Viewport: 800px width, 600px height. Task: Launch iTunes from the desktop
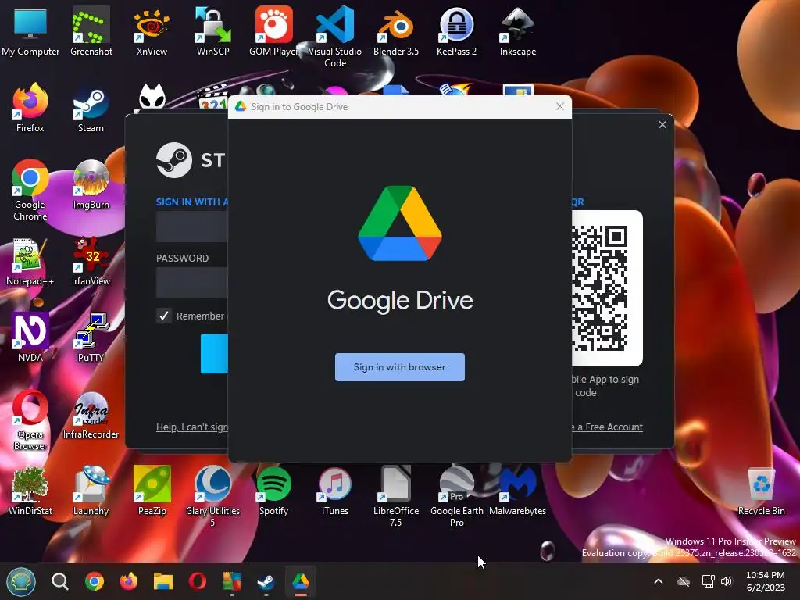pos(334,491)
